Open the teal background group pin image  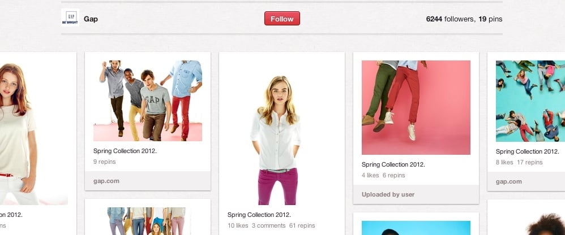click(x=530, y=101)
